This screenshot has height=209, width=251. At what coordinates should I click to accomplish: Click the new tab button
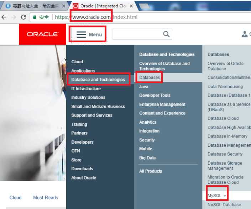coord(145,6)
